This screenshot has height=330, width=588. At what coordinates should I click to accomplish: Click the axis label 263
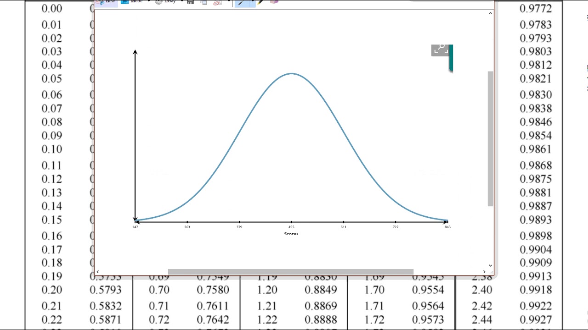click(x=187, y=227)
